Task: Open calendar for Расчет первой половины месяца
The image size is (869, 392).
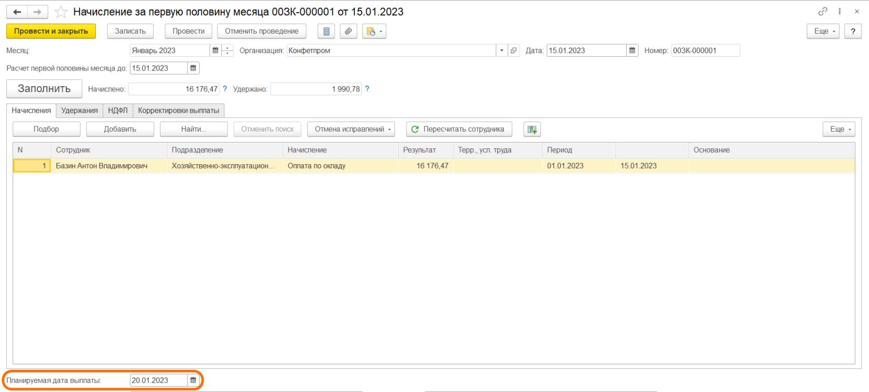Action: 193,68
